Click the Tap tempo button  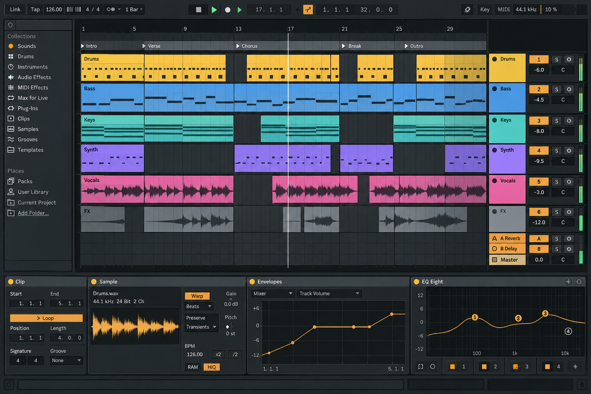[x=35, y=9]
